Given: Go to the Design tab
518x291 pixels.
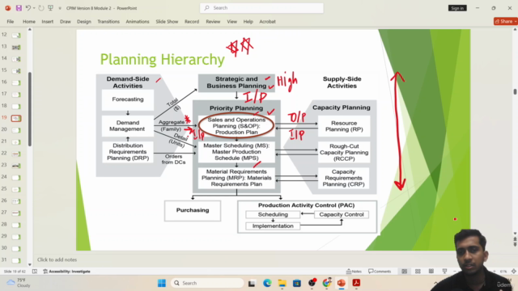Looking at the screenshot, I should coord(84,22).
